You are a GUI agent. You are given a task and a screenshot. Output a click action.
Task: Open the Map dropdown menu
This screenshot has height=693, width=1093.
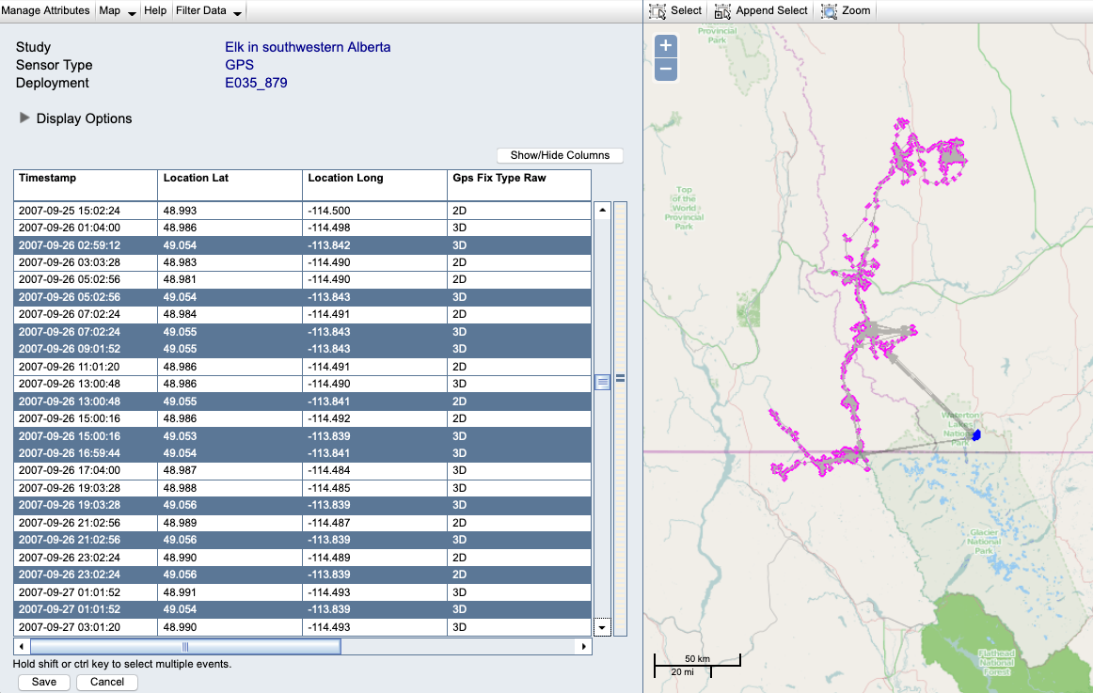coord(118,10)
